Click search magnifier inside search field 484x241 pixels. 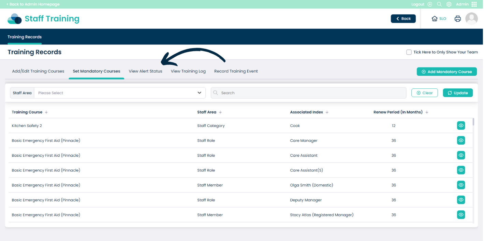[x=216, y=93]
